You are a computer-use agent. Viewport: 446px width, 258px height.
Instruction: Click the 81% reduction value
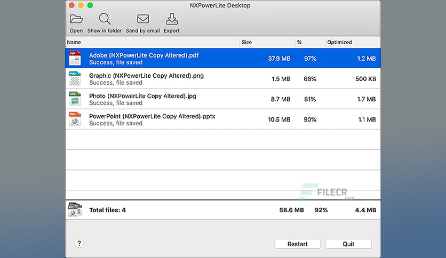coord(310,99)
